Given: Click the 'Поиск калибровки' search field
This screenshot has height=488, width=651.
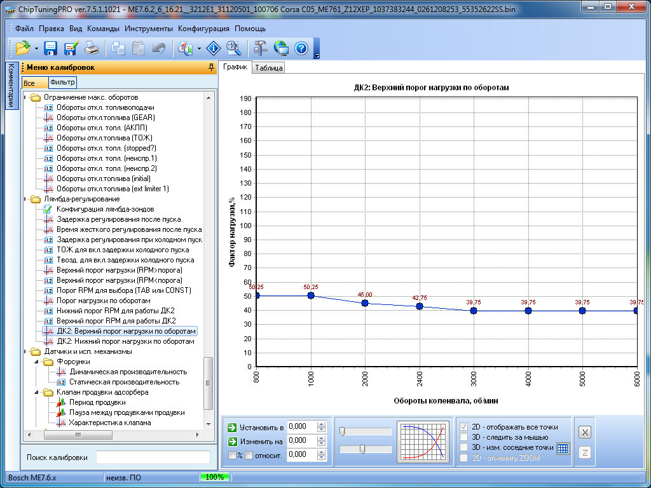Looking at the screenshot, I should coord(153,457).
